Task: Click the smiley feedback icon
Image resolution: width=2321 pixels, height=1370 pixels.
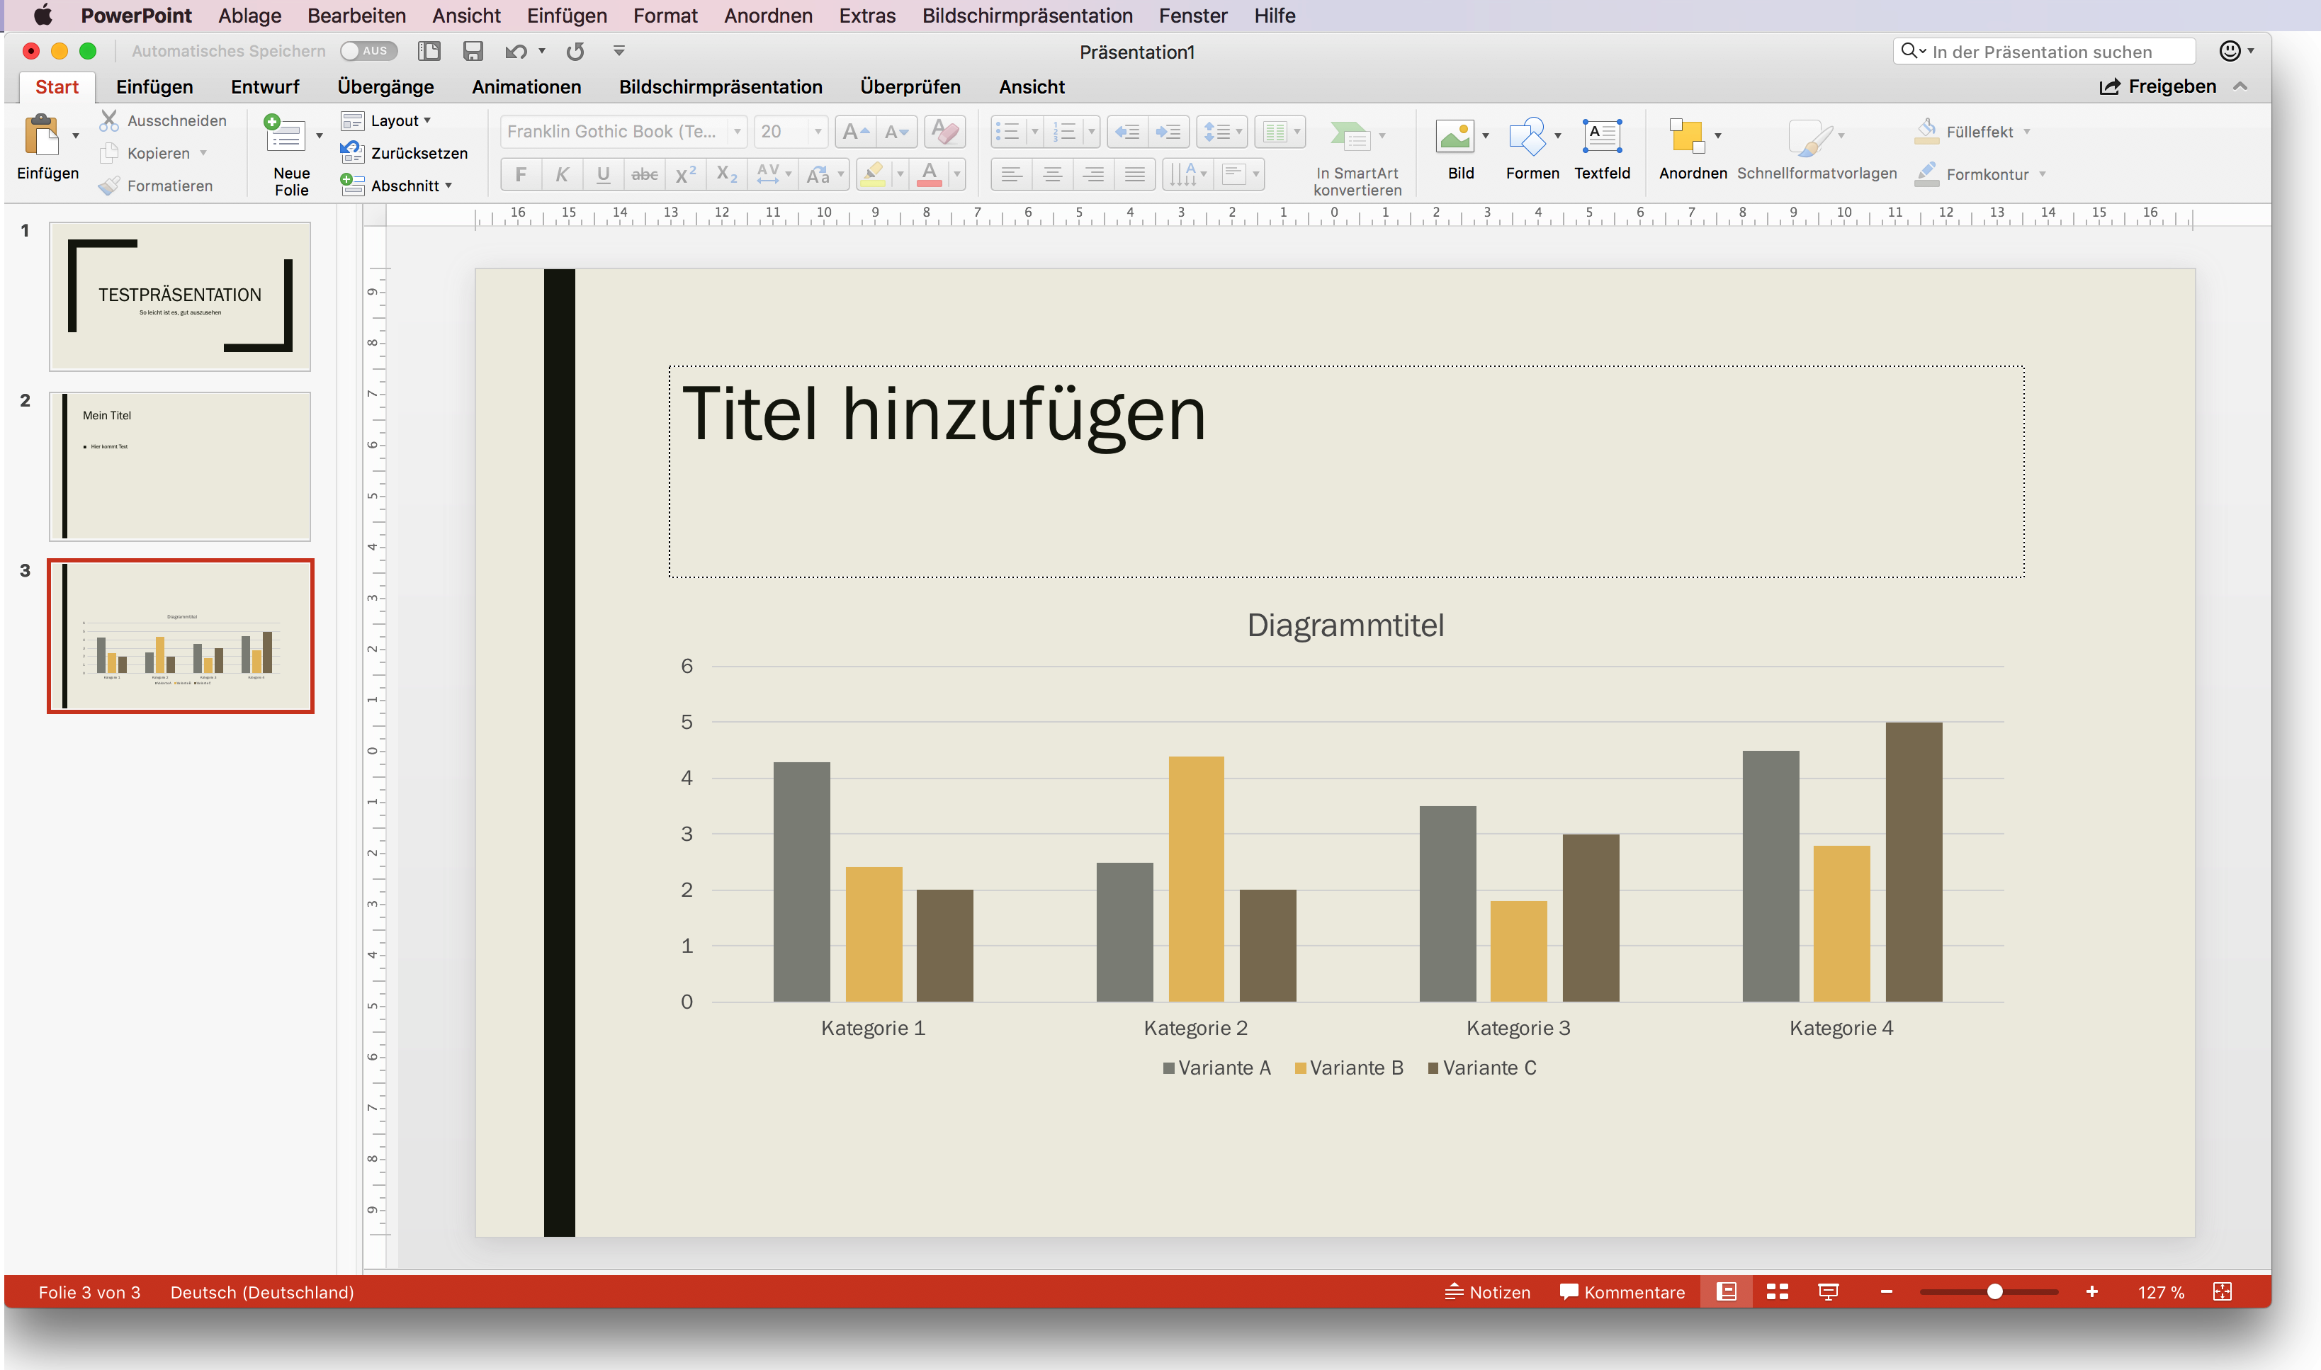Action: [2230, 51]
